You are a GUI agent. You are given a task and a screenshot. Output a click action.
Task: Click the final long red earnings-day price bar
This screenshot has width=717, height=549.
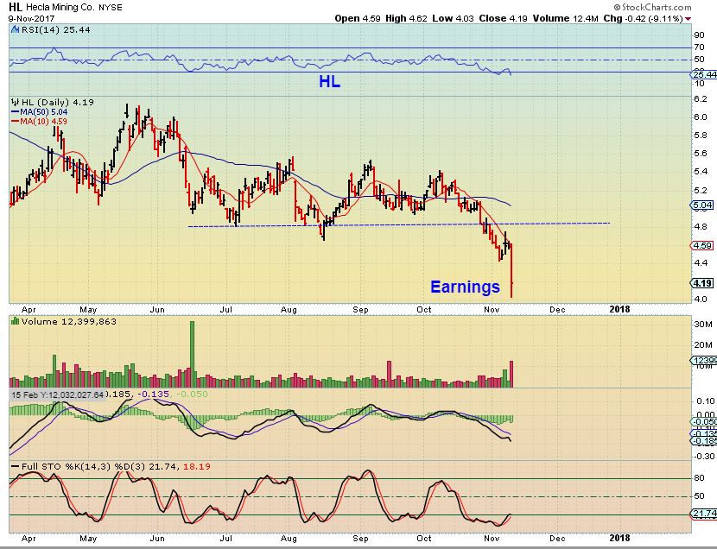point(511,271)
